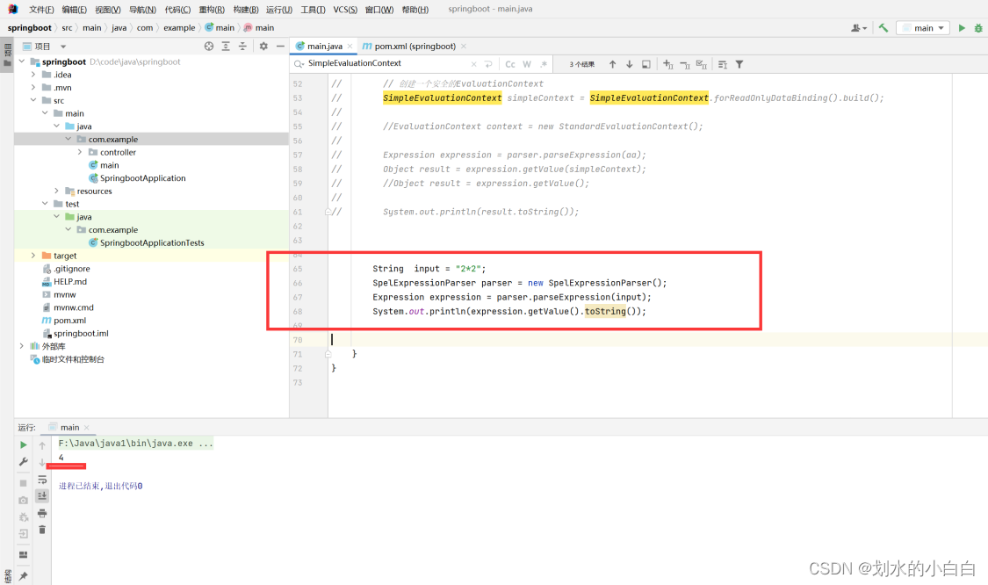Expand all in project panel
Viewport: 988px width, 585px height.
point(226,46)
